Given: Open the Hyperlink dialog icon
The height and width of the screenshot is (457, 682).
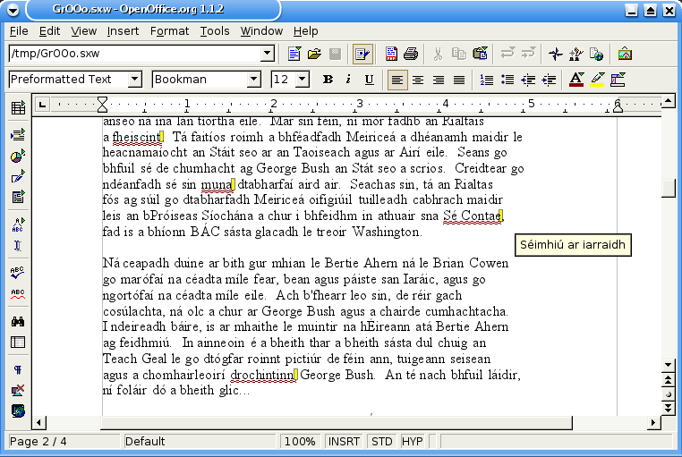Looking at the screenshot, I should 597,54.
